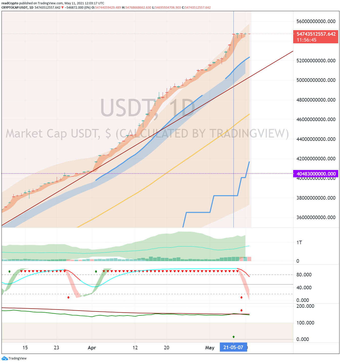Click the 15 date label on time axis

click(x=25, y=348)
